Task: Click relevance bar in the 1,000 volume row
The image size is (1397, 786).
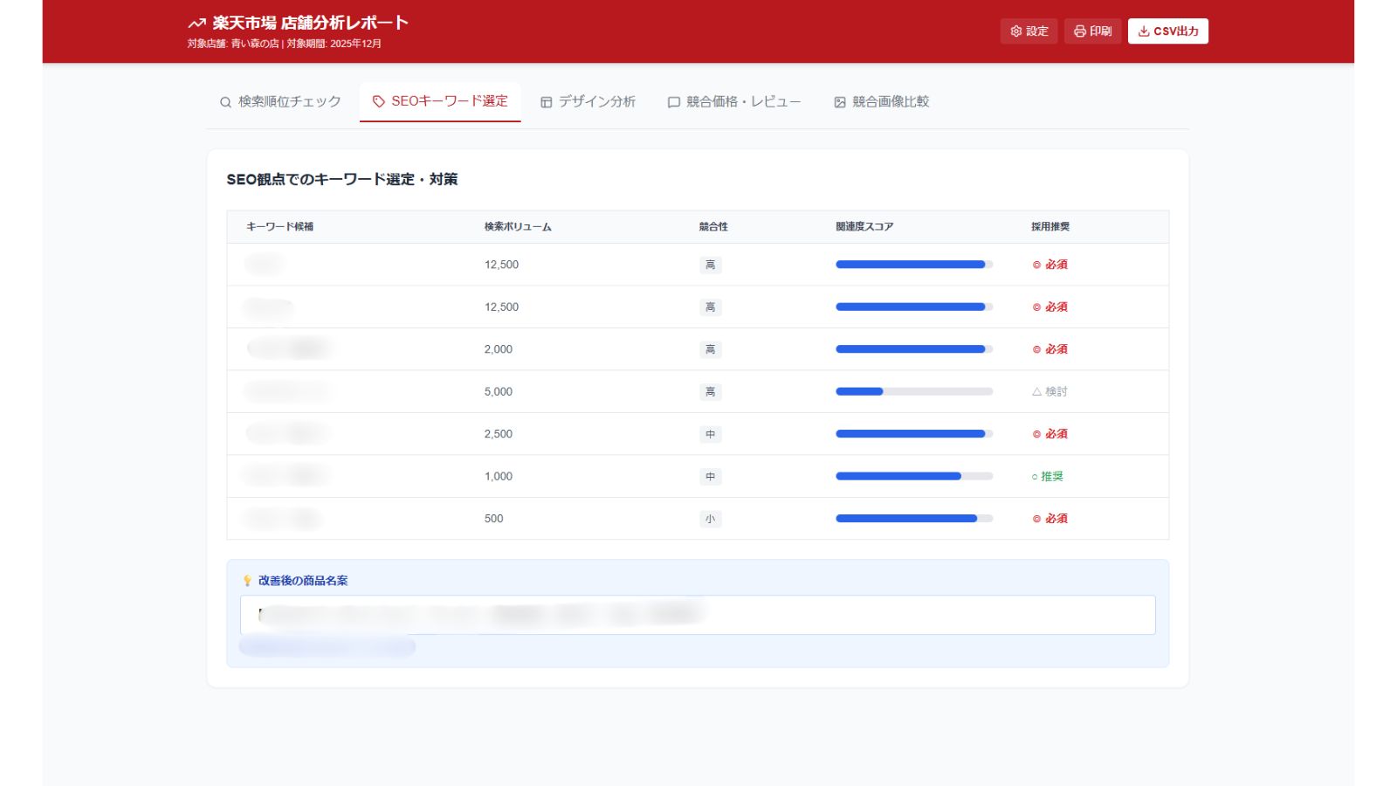Action: [913, 477]
